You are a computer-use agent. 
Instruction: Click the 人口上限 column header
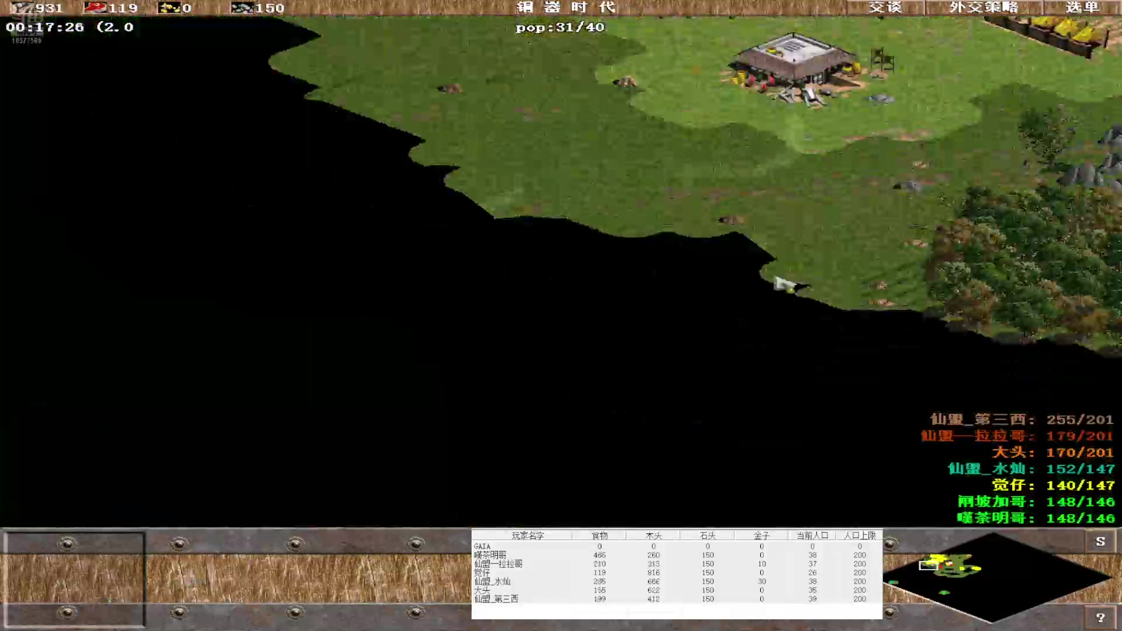(x=860, y=536)
